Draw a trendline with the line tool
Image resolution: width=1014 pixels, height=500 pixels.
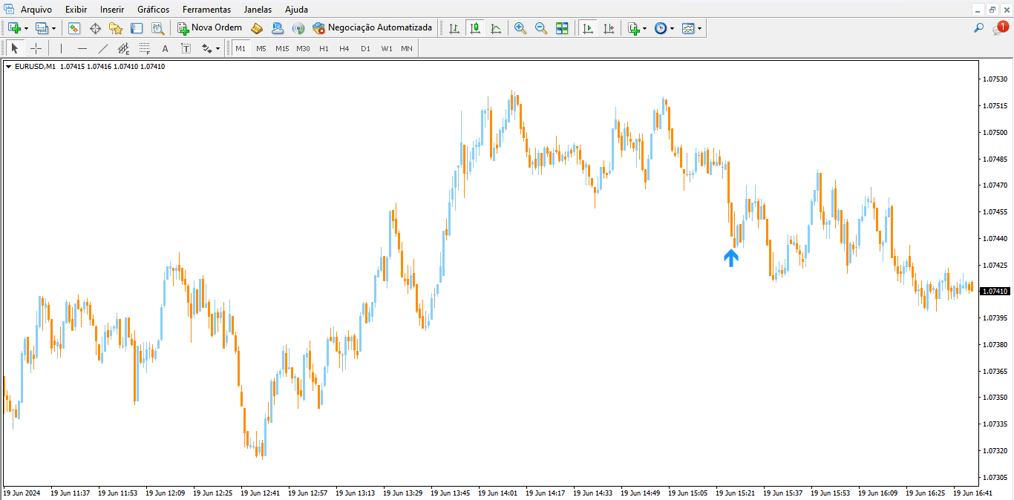click(x=103, y=48)
